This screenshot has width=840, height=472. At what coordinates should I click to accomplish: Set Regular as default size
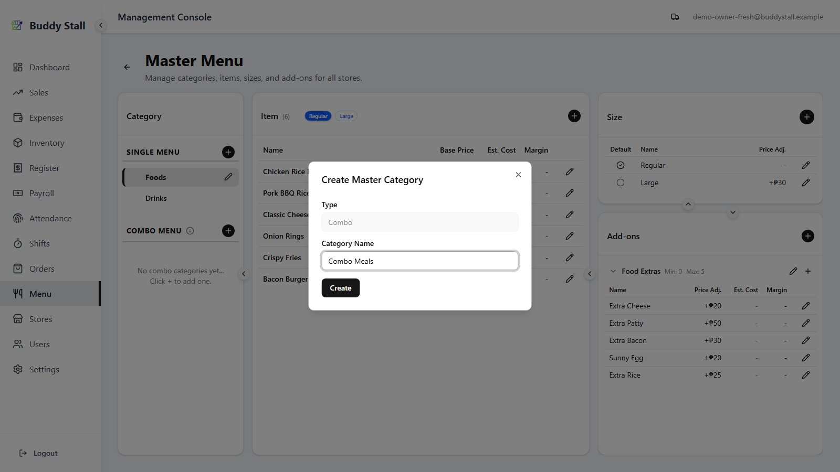pos(621,165)
